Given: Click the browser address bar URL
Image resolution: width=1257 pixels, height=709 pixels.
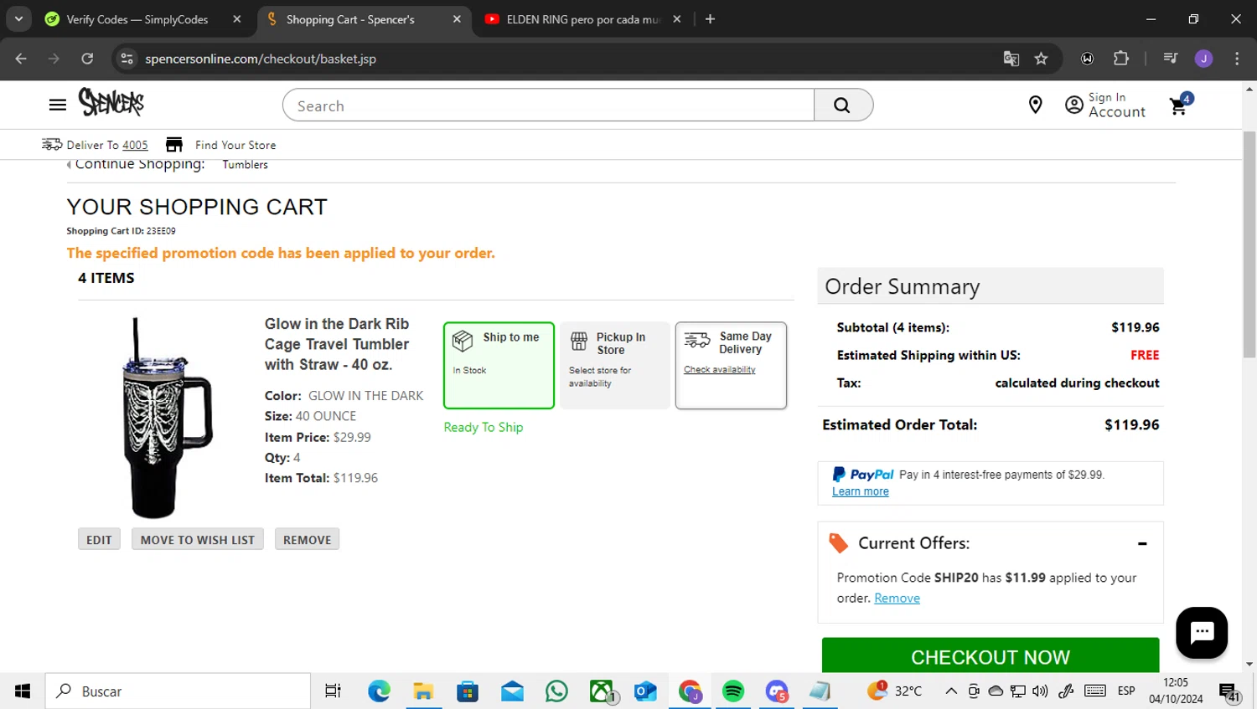Looking at the screenshot, I should tap(261, 59).
